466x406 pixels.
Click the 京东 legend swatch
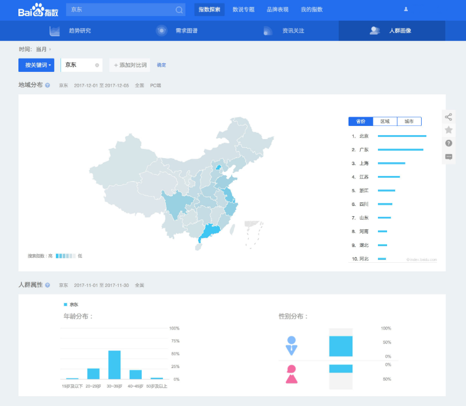click(x=66, y=305)
